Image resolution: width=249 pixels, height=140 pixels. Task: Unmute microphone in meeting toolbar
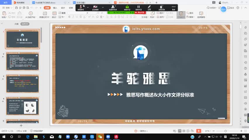[x=81, y=8]
